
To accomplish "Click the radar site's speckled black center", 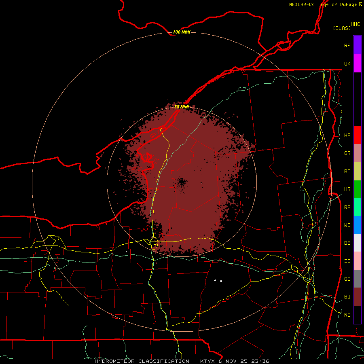I will 182,183.
